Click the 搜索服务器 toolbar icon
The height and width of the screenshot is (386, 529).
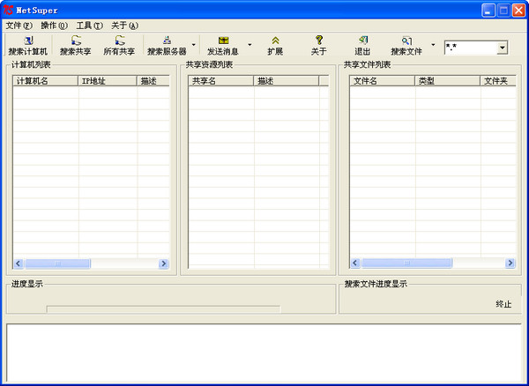pos(166,41)
